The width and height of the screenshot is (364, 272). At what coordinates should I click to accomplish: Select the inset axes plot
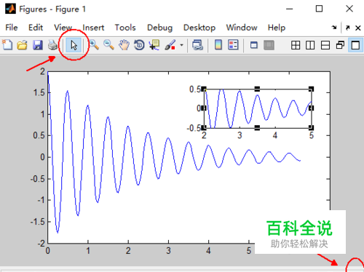(258, 108)
